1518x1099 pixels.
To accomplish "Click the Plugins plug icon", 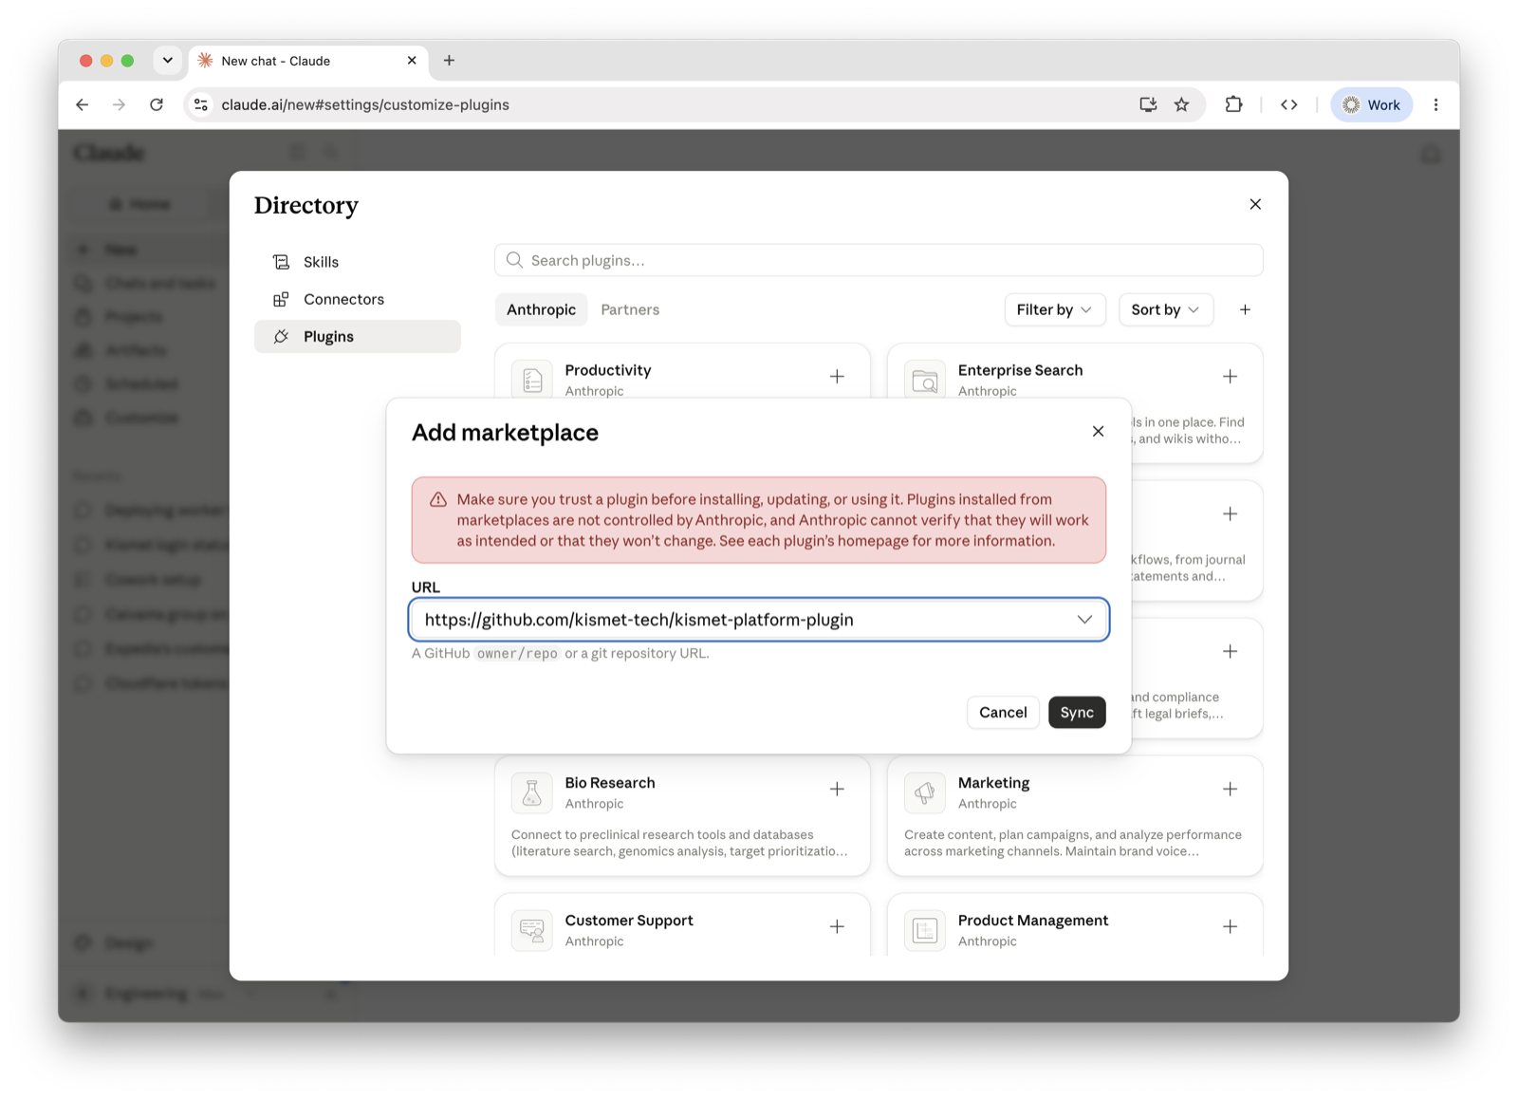I will pyautogui.click(x=281, y=336).
